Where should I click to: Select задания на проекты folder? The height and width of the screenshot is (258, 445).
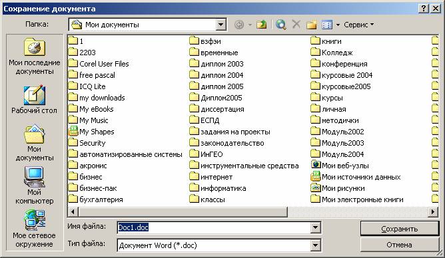[x=230, y=132]
